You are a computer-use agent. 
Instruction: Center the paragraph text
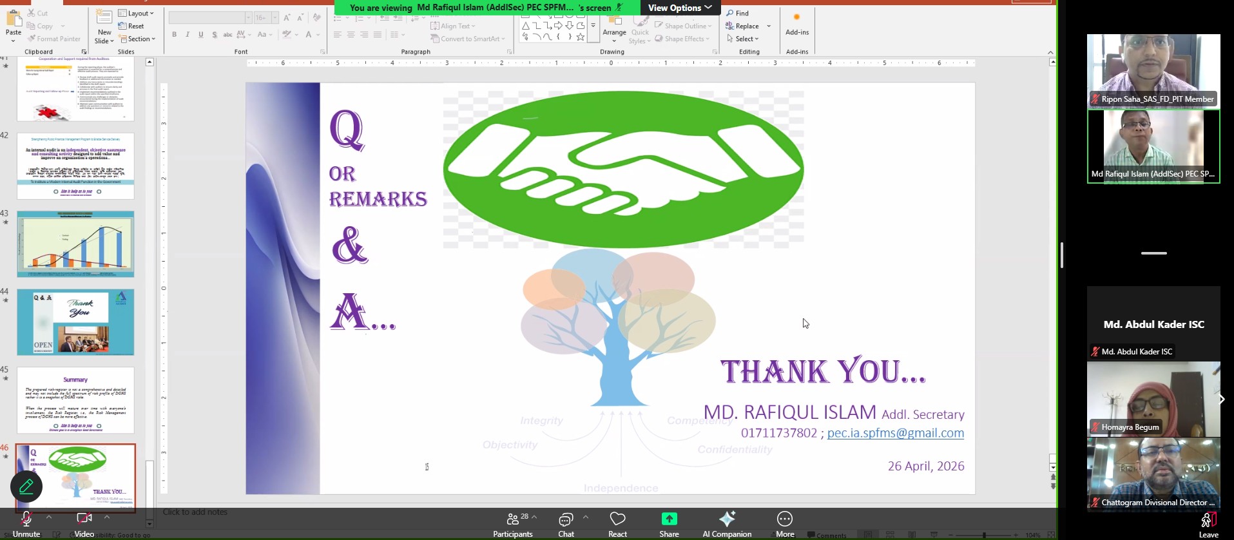pos(351,35)
